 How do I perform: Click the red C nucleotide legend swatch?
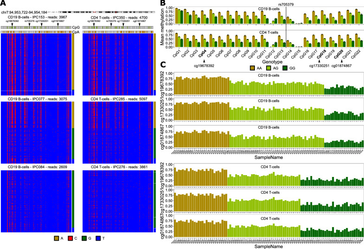(x=71, y=238)
